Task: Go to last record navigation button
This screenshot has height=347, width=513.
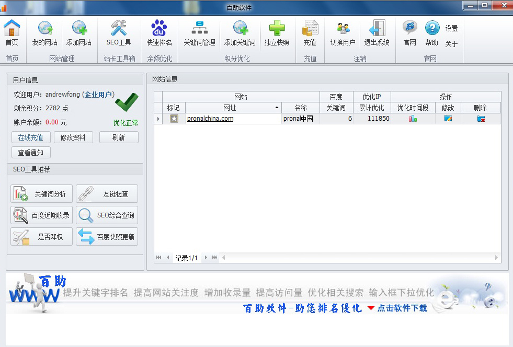Action: click(x=214, y=258)
